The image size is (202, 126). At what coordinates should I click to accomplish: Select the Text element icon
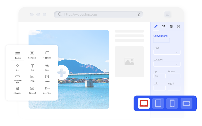32,66
